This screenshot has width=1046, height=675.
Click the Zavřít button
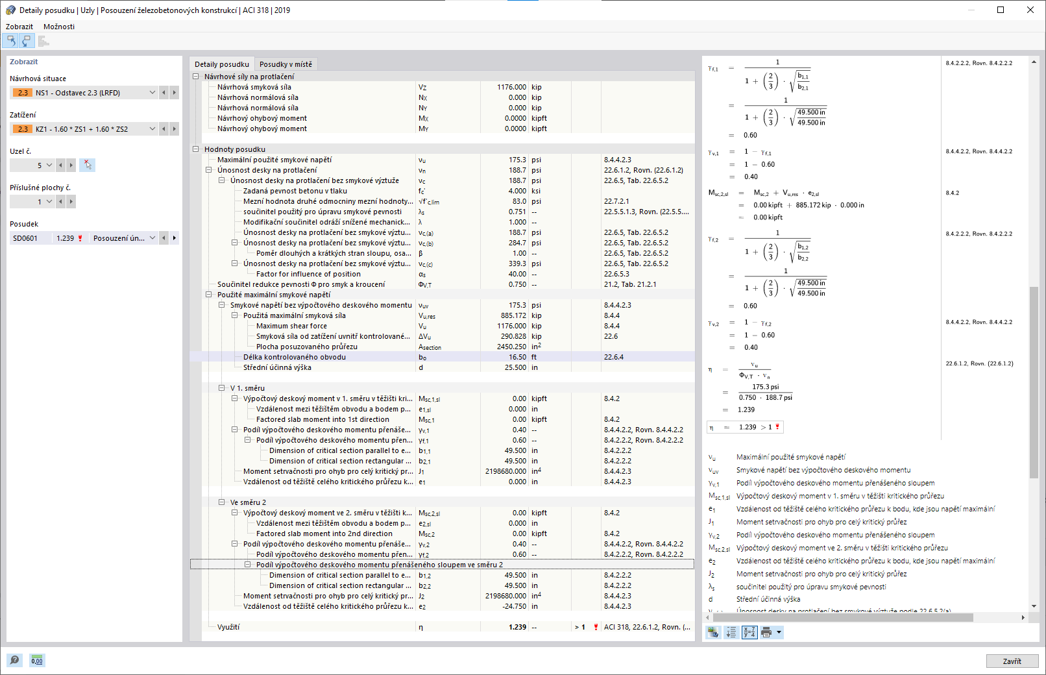pyautogui.click(x=1012, y=661)
